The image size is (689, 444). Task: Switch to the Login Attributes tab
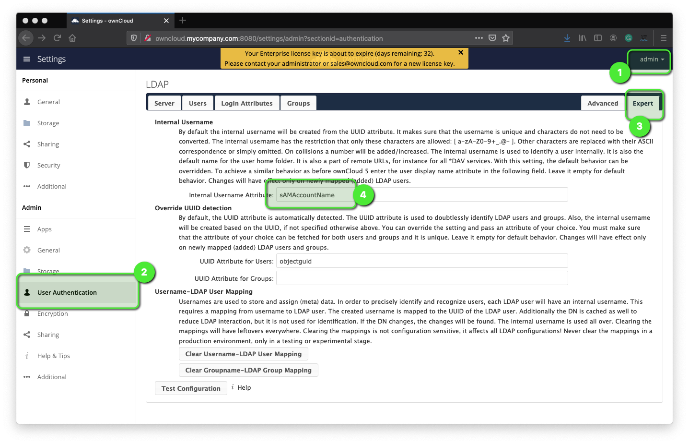[247, 103]
